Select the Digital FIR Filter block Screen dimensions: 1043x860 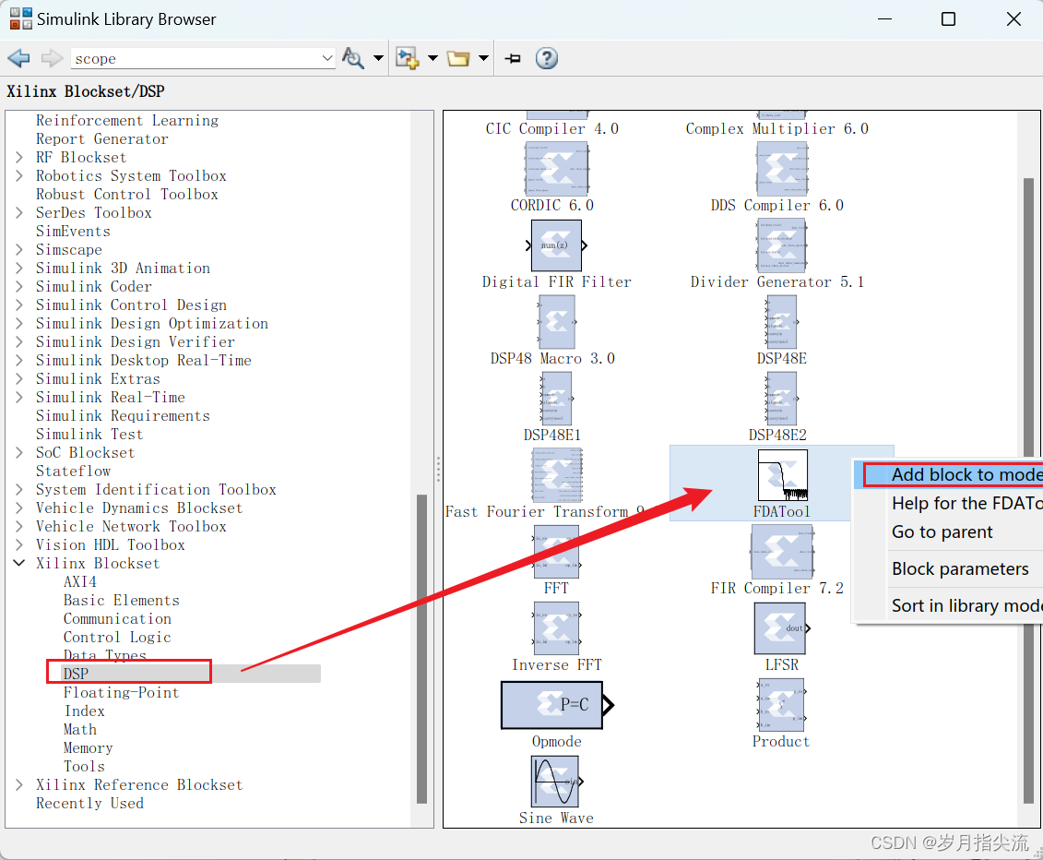coord(557,245)
